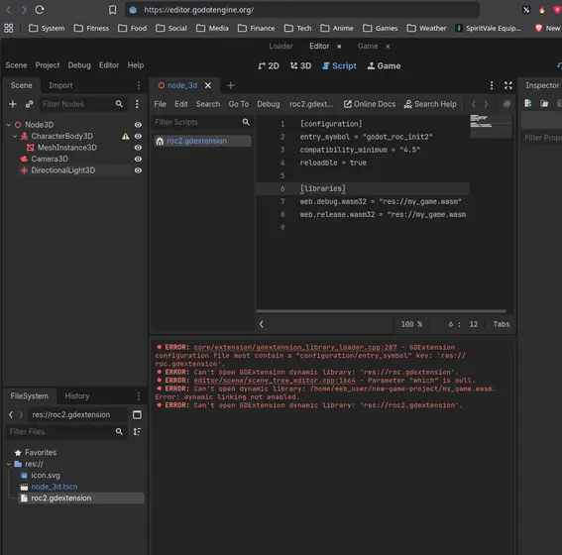Switch to the 2D workspace
This screenshot has height=555, width=562.
coord(269,66)
